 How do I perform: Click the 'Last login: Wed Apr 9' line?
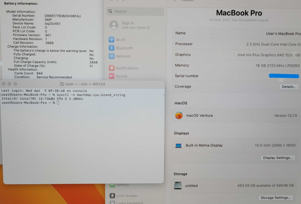(x=44, y=91)
